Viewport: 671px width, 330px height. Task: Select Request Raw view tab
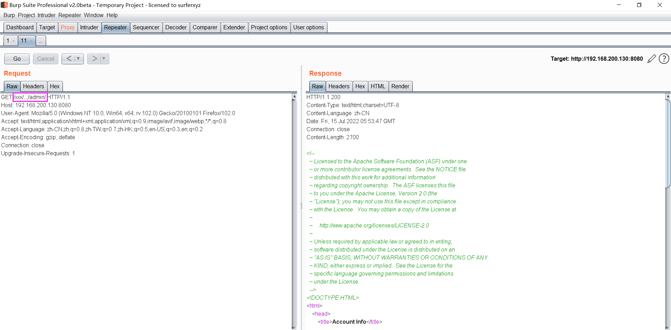tap(12, 86)
